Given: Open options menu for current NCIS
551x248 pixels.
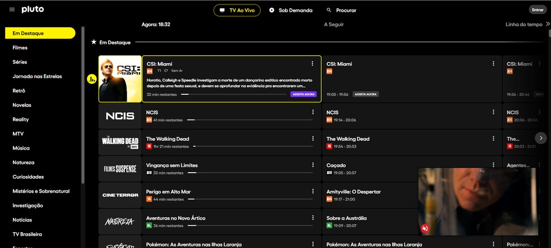Looking at the screenshot, I should coord(313,112).
